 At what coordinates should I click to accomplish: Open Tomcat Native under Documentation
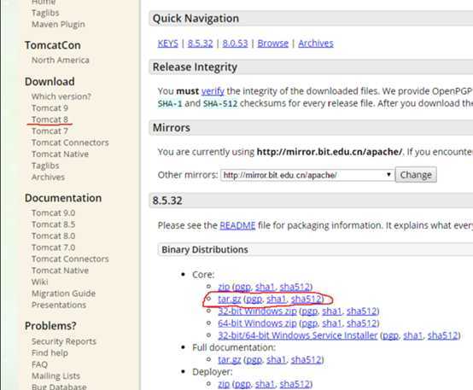point(60,271)
